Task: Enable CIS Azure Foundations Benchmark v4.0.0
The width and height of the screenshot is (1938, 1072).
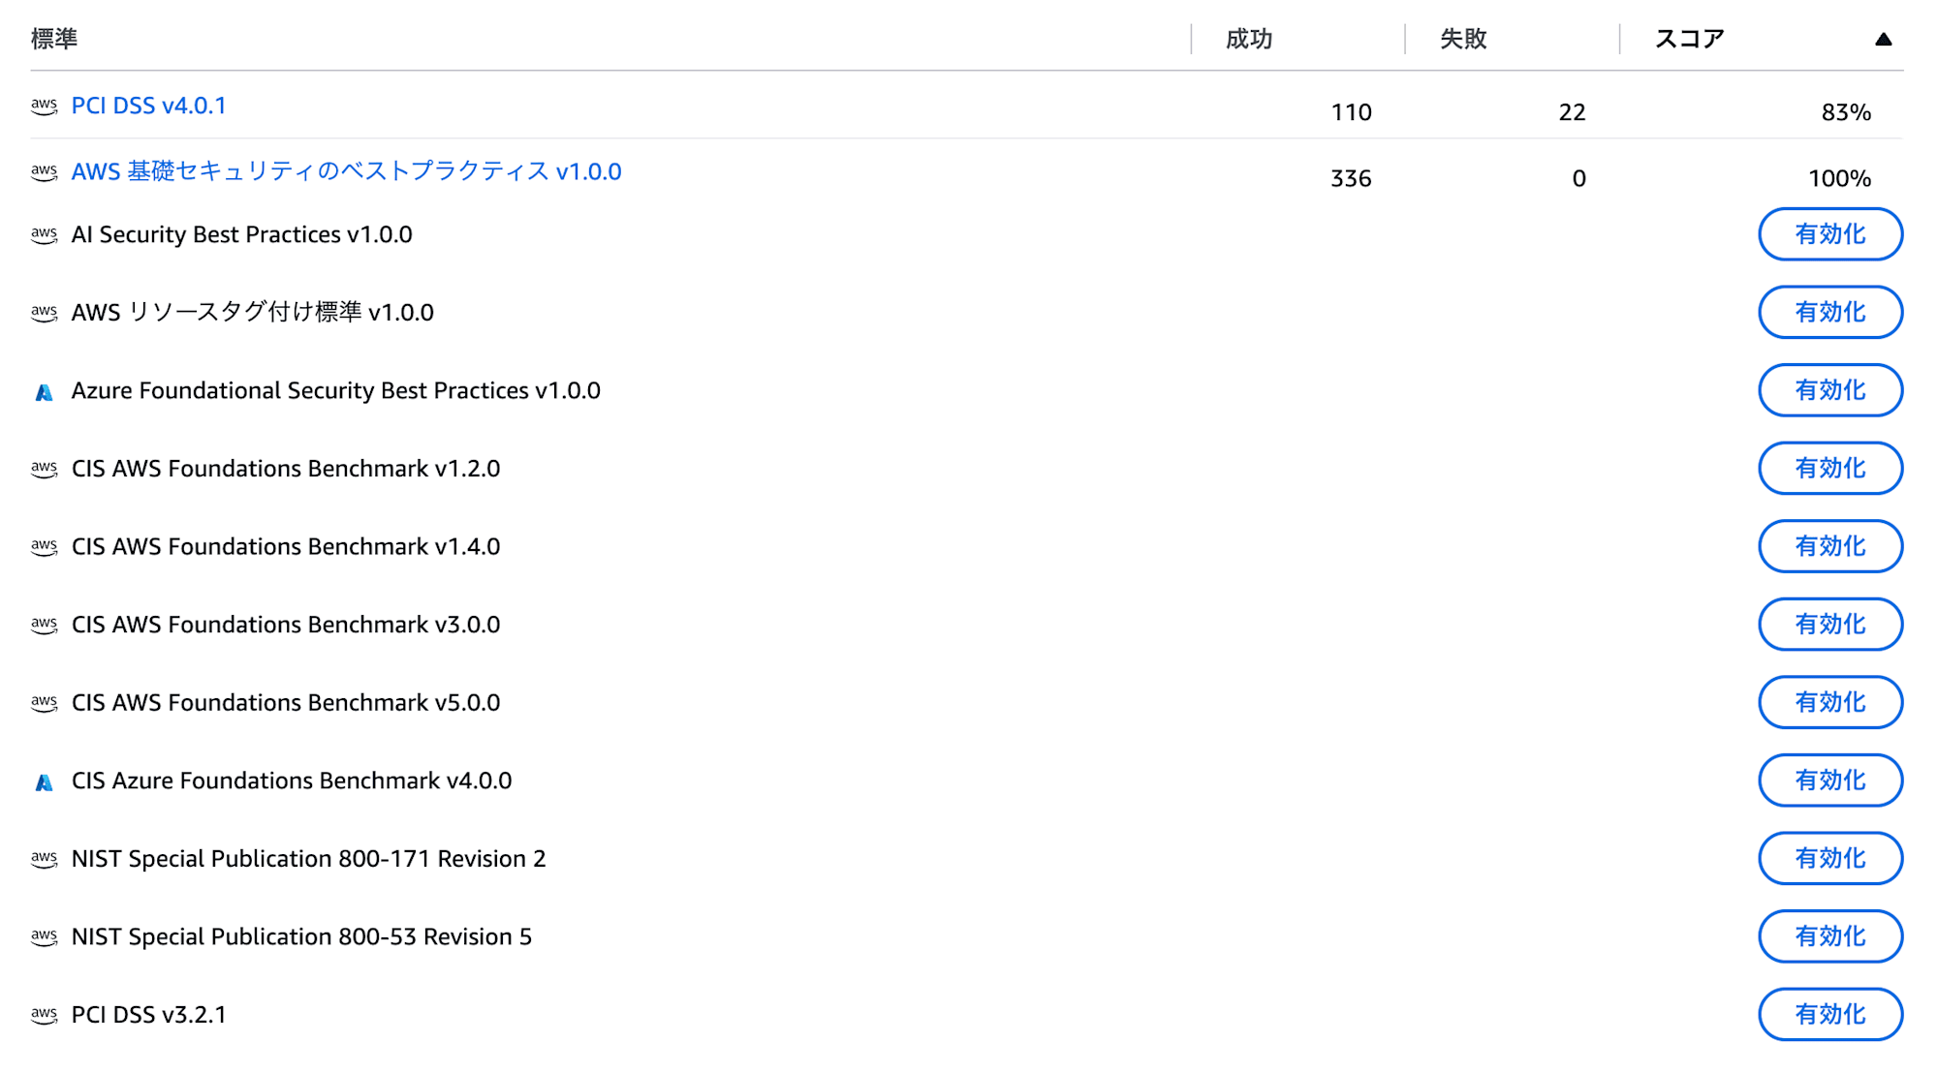Action: [1830, 781]
